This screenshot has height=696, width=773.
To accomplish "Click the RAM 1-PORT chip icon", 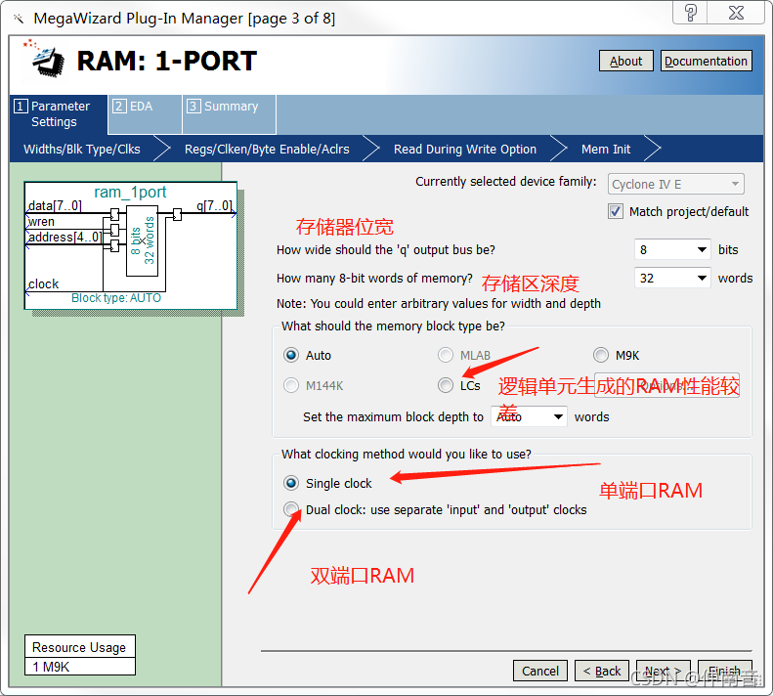I will click(x=44, y=59).
